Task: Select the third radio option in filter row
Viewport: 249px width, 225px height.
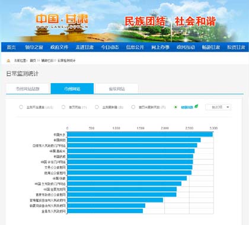Action: tap(97, 107)
